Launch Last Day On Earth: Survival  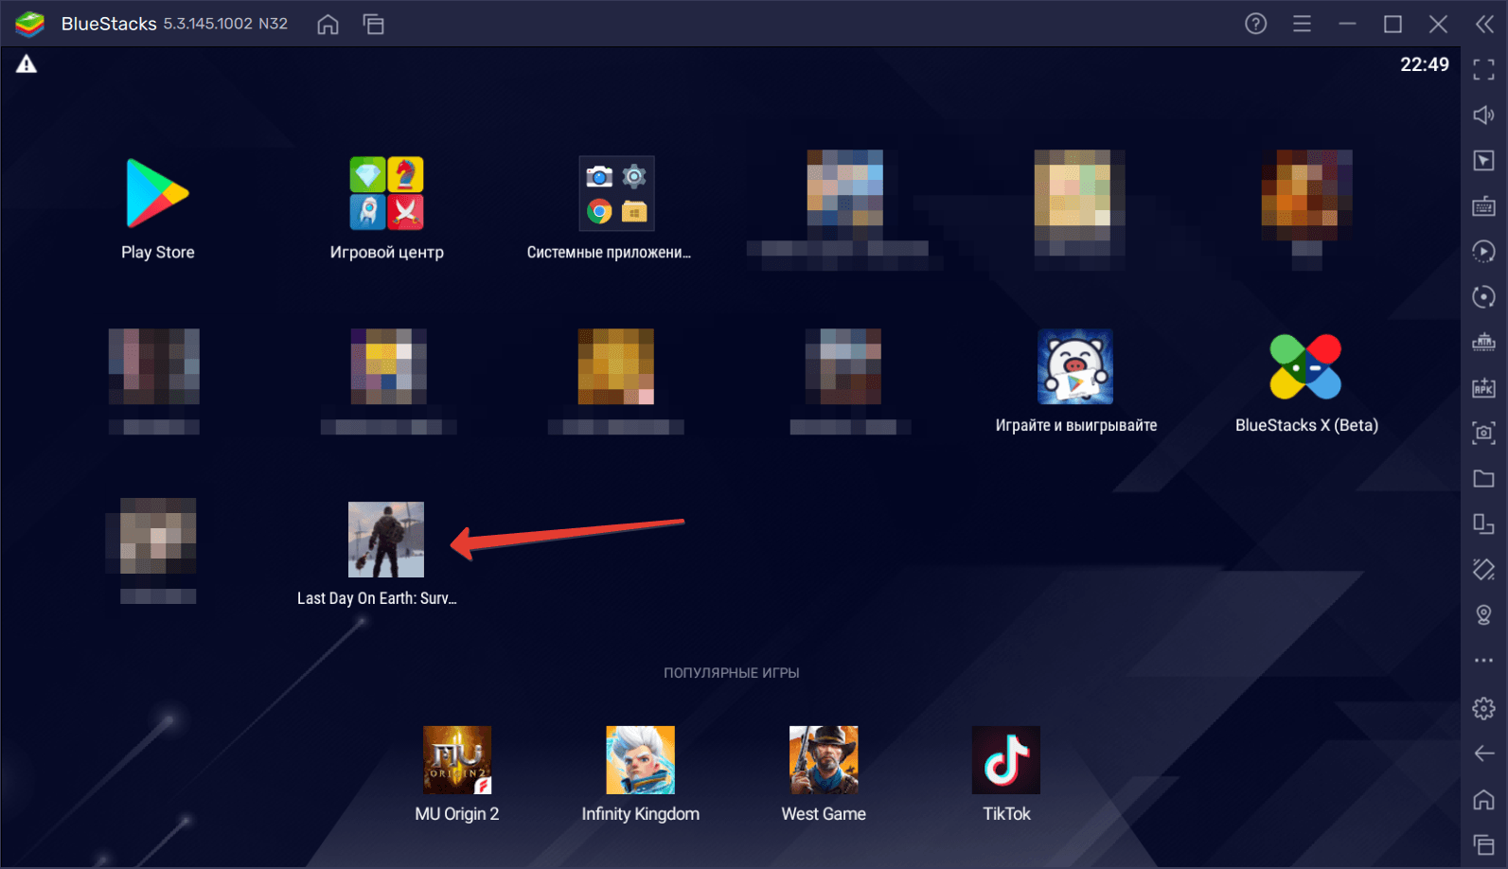pyautogui.click(x=386, y=540)
